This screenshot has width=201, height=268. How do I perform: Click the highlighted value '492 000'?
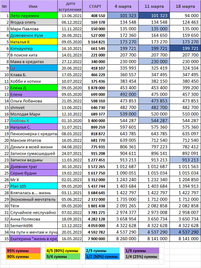pos(123,94)
